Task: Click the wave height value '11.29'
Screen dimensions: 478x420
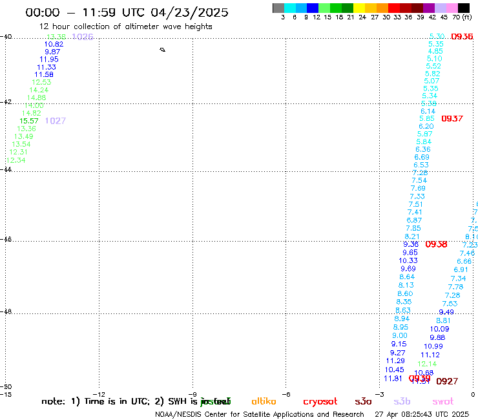Action: point(395,361)
